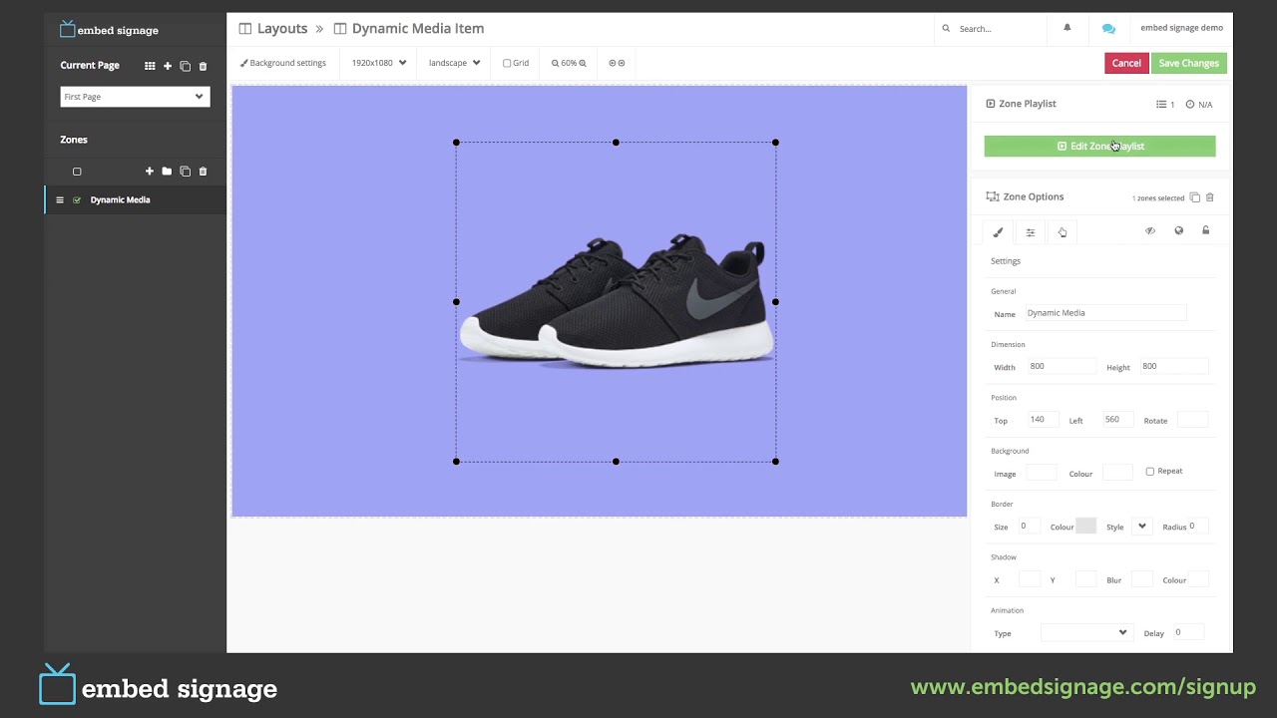Screen dimensions: 1277x718
Task: Click the Rotate input field
Action: pyautogui.click(x=1192, y=420)
